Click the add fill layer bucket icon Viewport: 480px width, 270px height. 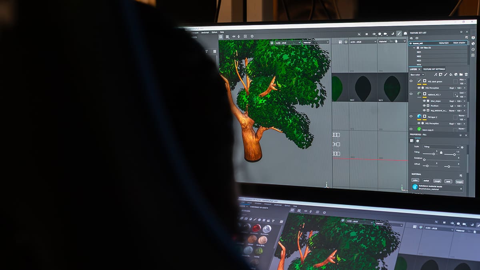451,74
